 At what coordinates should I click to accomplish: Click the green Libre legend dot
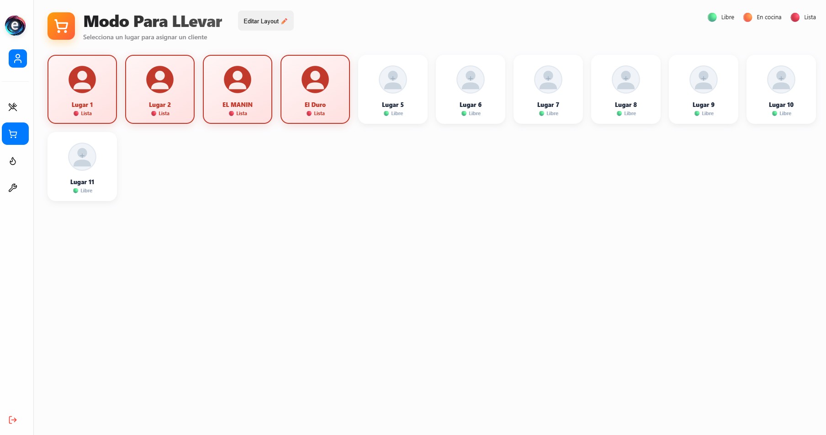(x=712, y=17)
